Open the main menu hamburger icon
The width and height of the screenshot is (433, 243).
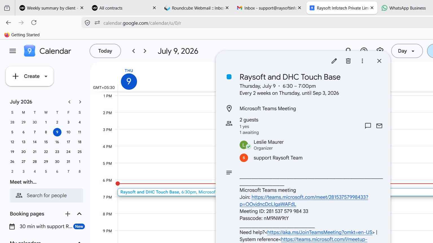[x=13, y=51]
